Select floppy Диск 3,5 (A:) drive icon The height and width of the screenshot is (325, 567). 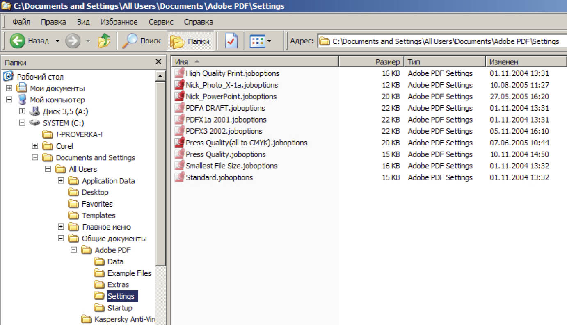pos(34,111)
